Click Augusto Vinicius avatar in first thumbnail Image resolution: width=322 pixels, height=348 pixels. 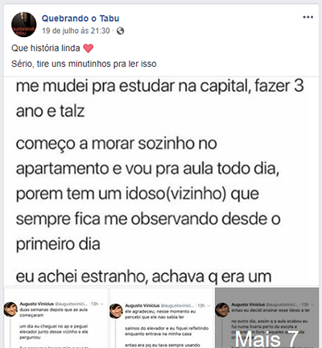pos(10,309)
